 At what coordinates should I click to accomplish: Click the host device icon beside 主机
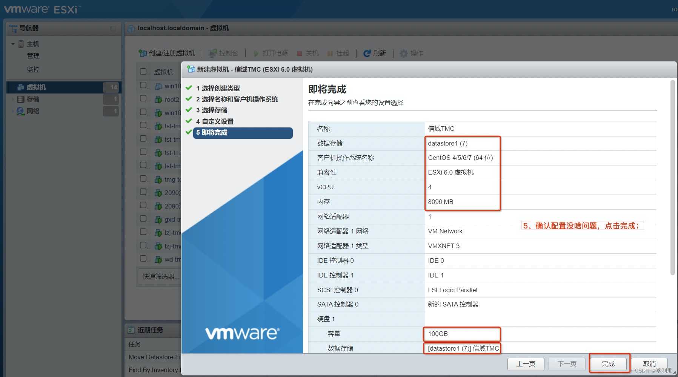click(21, 44)
